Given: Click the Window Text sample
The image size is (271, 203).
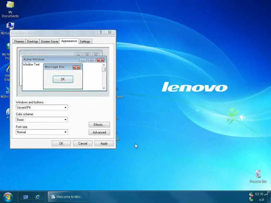Looking at the screenshot, I should coord(31,64).
